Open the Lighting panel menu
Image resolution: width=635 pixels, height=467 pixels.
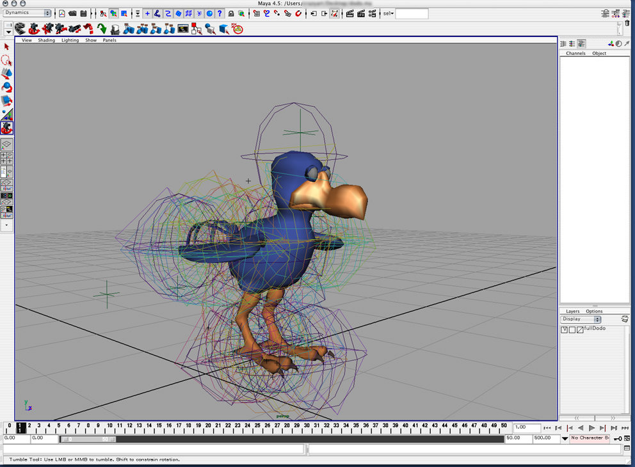click(x=70, y=40)
